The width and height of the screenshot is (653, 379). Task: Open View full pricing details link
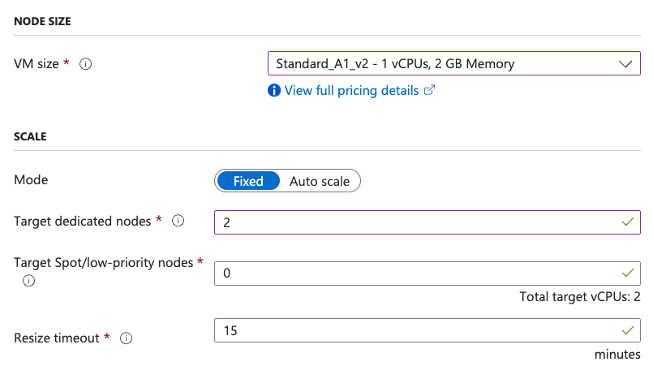pos(351,91)
